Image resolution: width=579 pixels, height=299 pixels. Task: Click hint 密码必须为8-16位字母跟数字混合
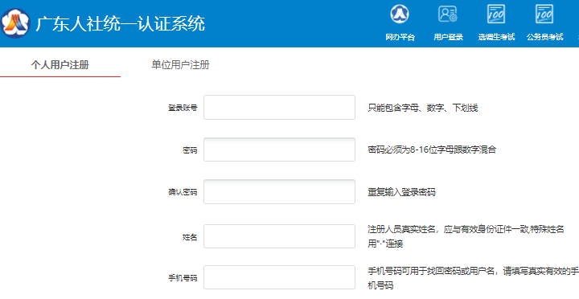pyautogui.click(x=432, y=149)
